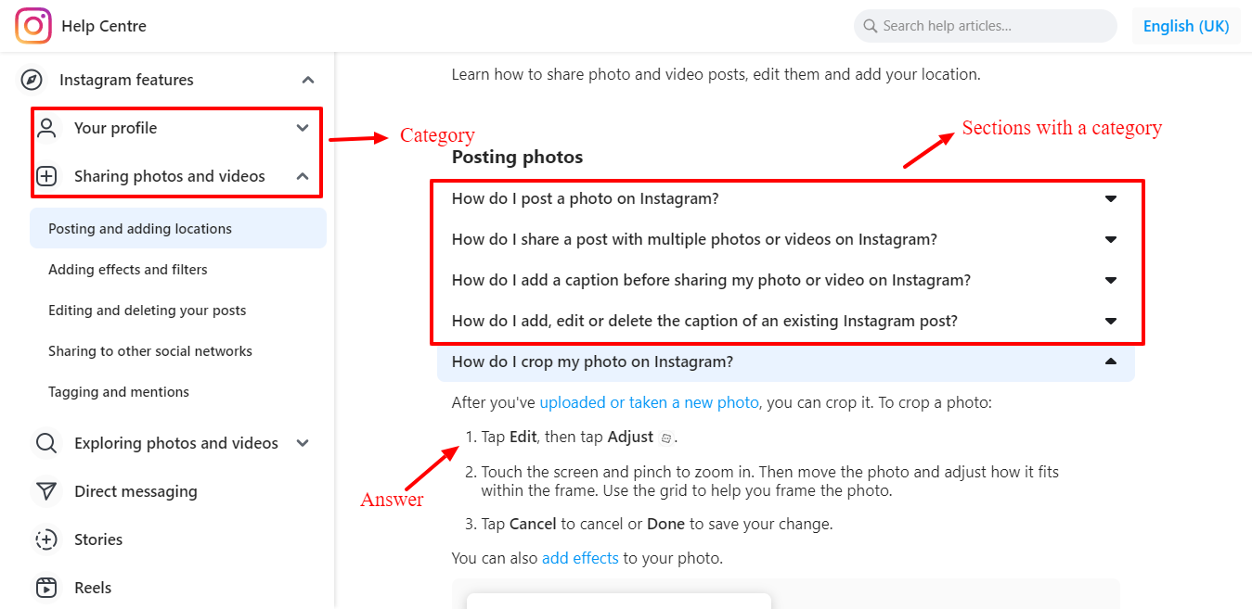Click the search icon inside the search bar
This screenshot has width=1252, height=609.
click(870, 26)
